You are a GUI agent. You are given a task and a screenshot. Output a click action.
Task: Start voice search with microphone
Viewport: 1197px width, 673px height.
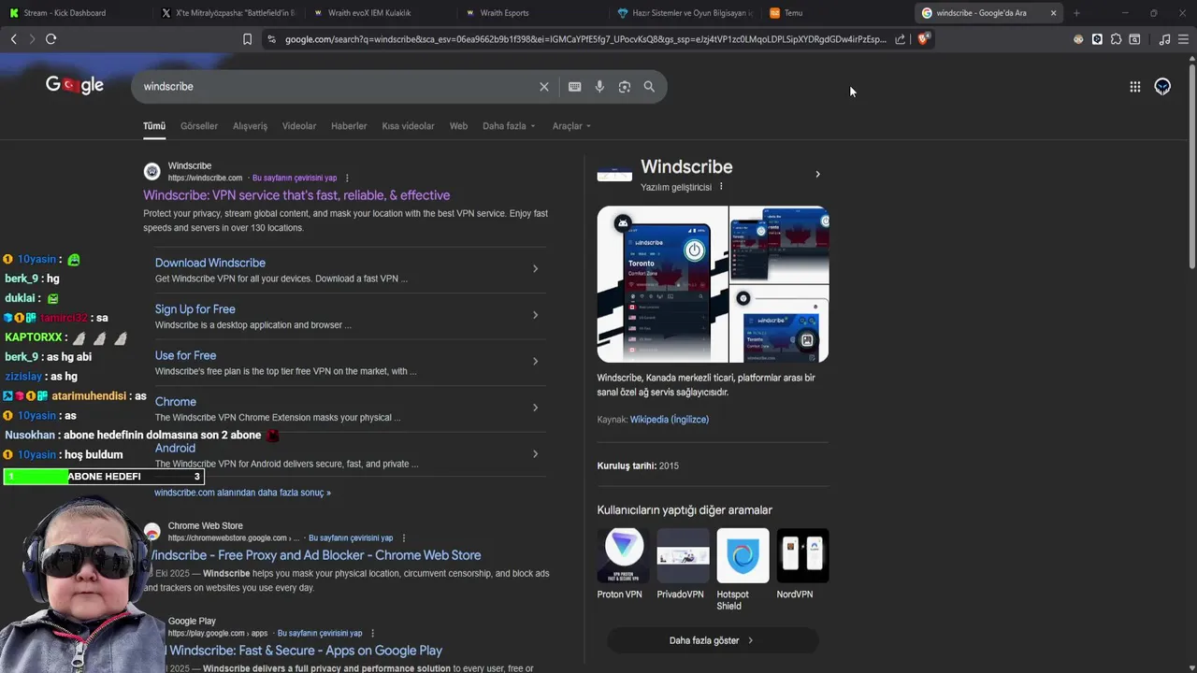[599, 87]
